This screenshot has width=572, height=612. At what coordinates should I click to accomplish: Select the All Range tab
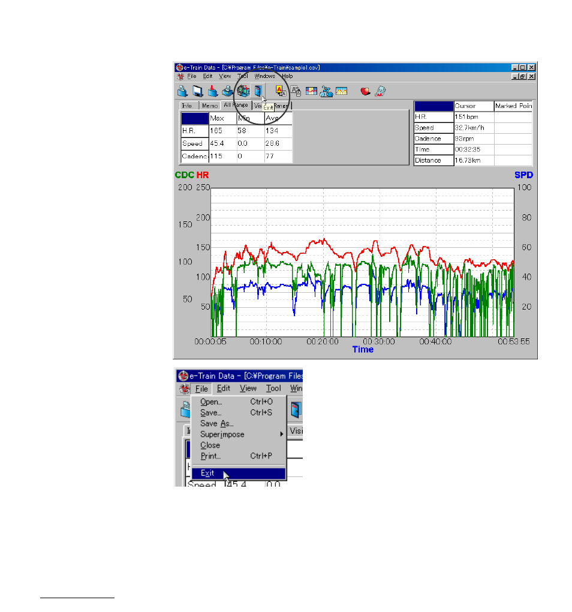pyautogui.click(x=236, y=105)
